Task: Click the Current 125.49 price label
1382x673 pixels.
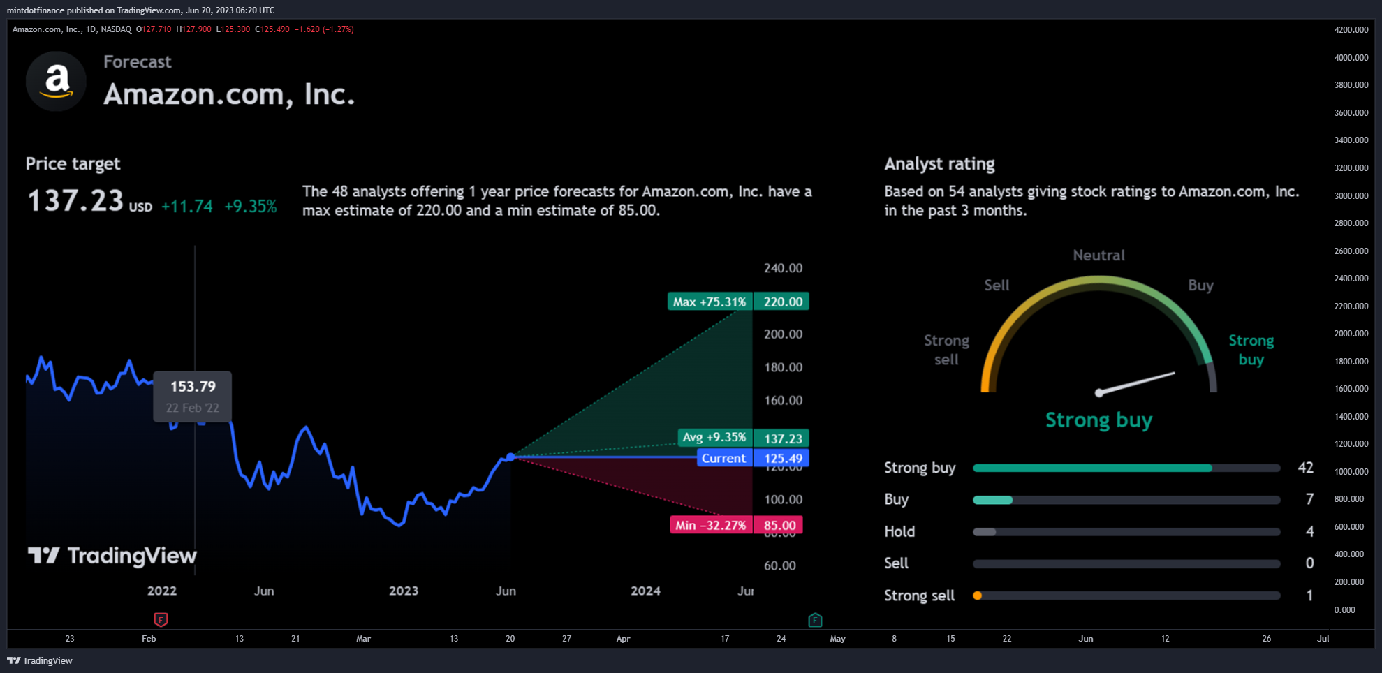Action: (x=754, y=458)
